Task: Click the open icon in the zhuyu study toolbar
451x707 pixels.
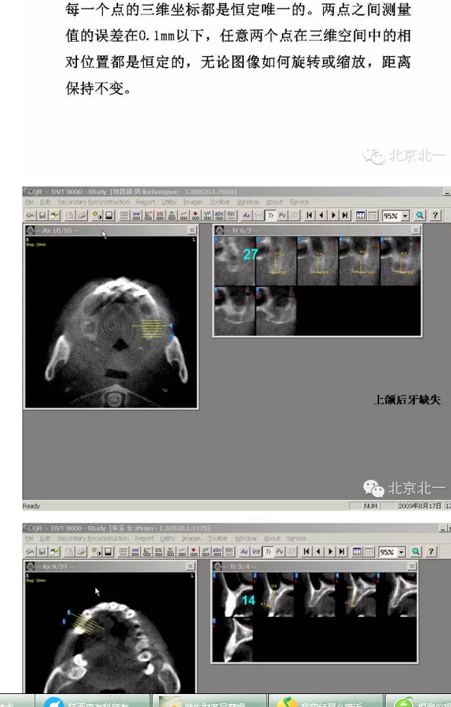Action: pyautogui.click(x=31, y=551)
